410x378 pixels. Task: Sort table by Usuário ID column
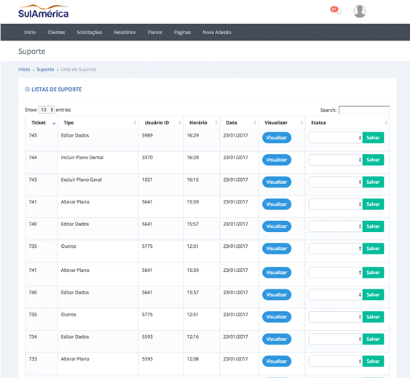(161, 123)
